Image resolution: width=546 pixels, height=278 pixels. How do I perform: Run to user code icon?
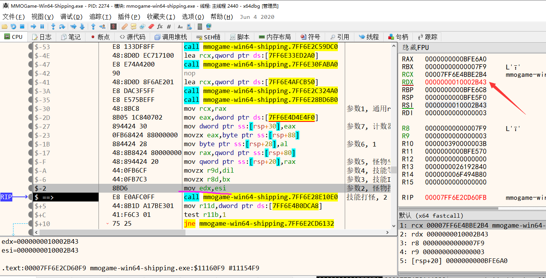[102, 27]
